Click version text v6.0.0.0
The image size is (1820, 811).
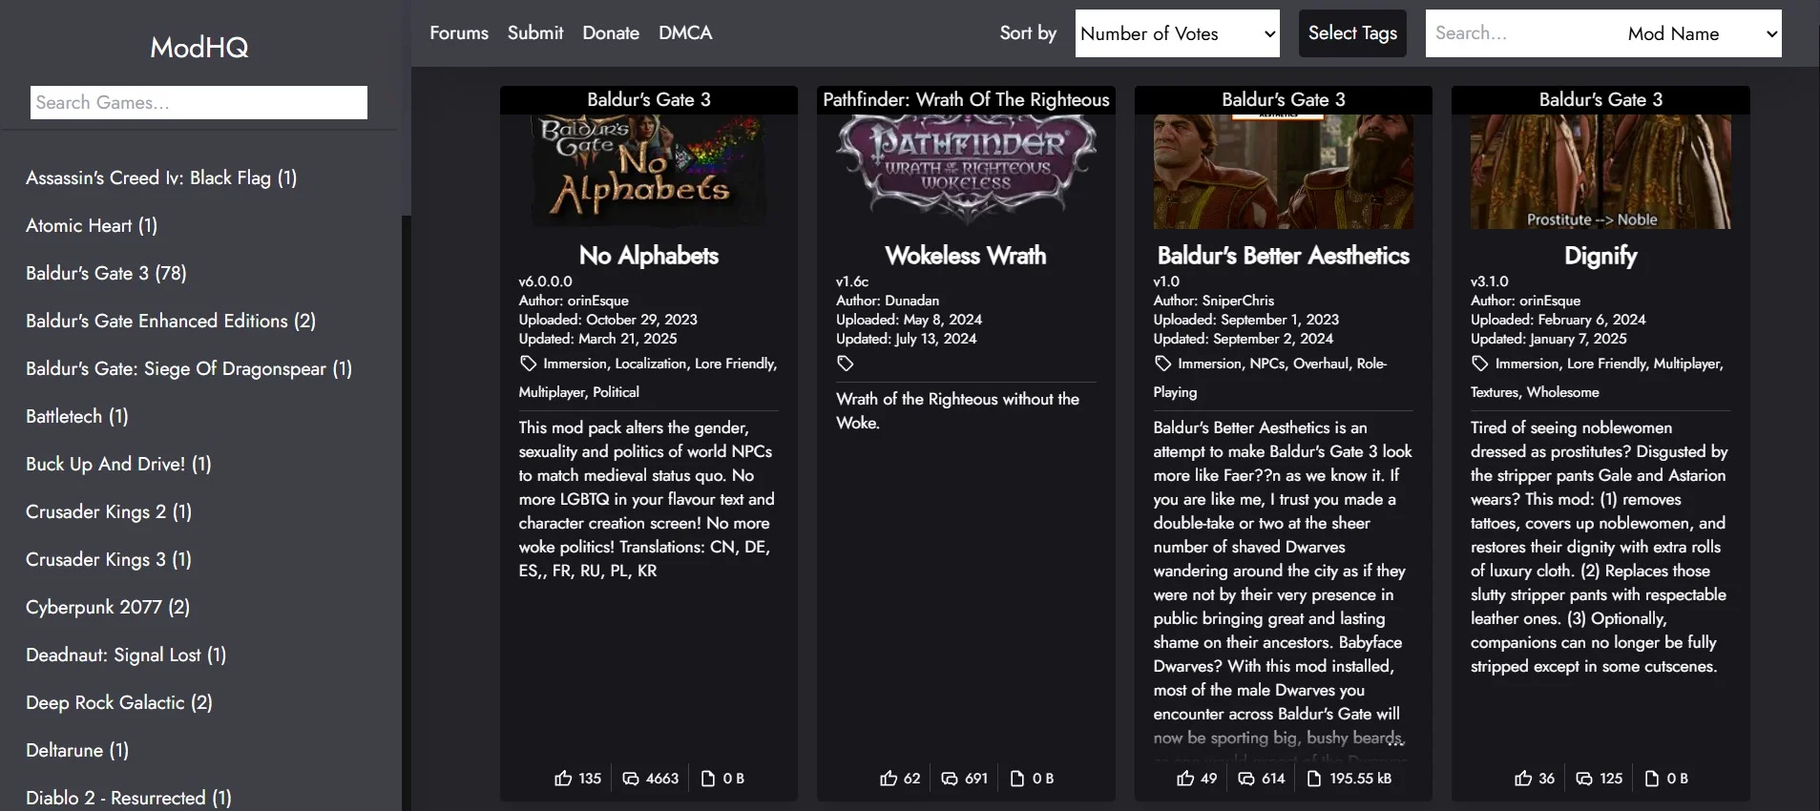(x=546, y=281)
